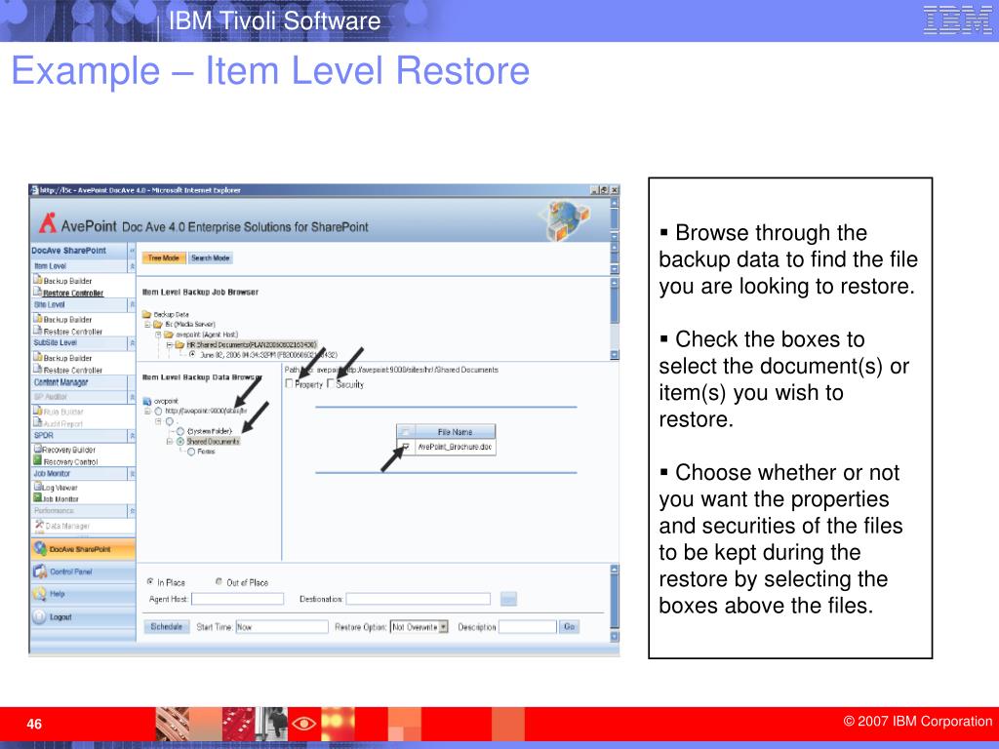Viewport: 999px width, 749px height.
Task: Collapse the Job Monitor sidebar section
Action: click(x=132, y=474)
